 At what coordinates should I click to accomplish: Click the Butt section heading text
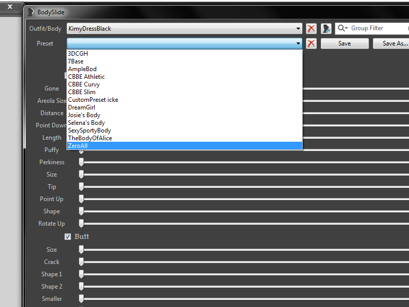[x=82, y=236]
